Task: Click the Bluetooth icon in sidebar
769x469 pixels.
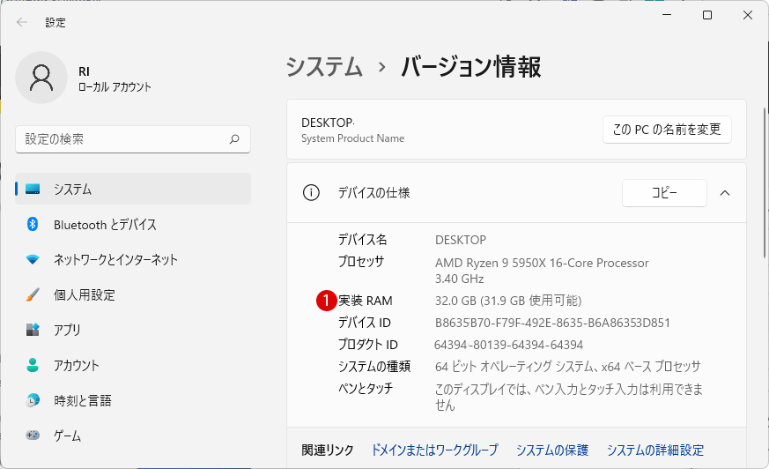Action: pyautogui.click(x=33, y=224)
